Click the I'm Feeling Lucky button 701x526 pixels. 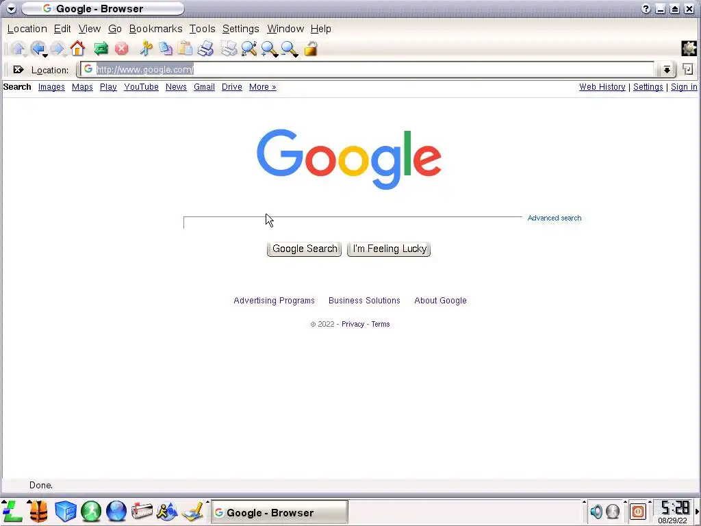click(x=389, y=249)
